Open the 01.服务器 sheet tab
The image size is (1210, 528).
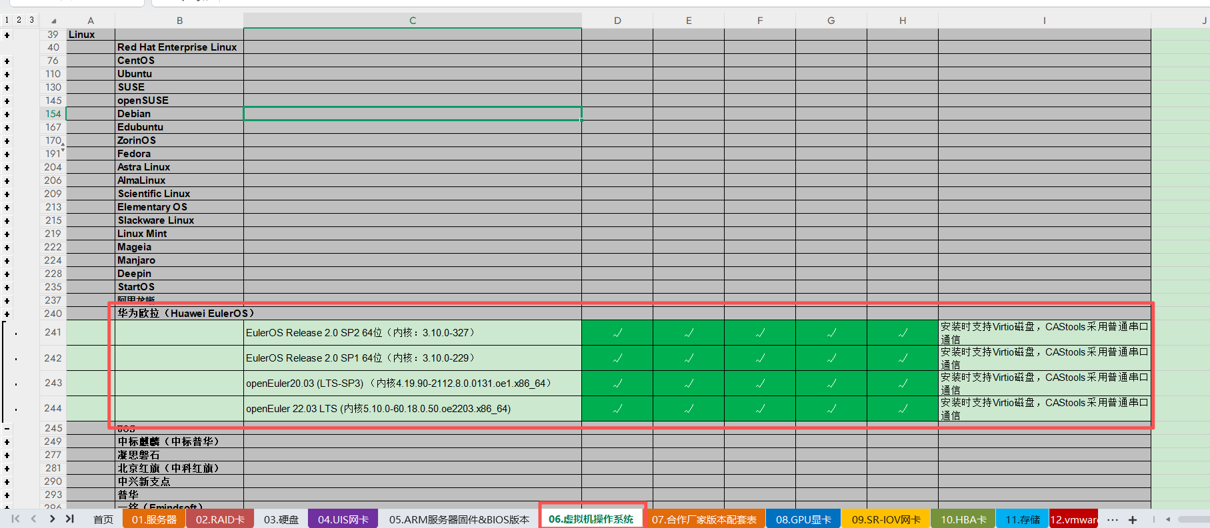(x=154, y=519)
